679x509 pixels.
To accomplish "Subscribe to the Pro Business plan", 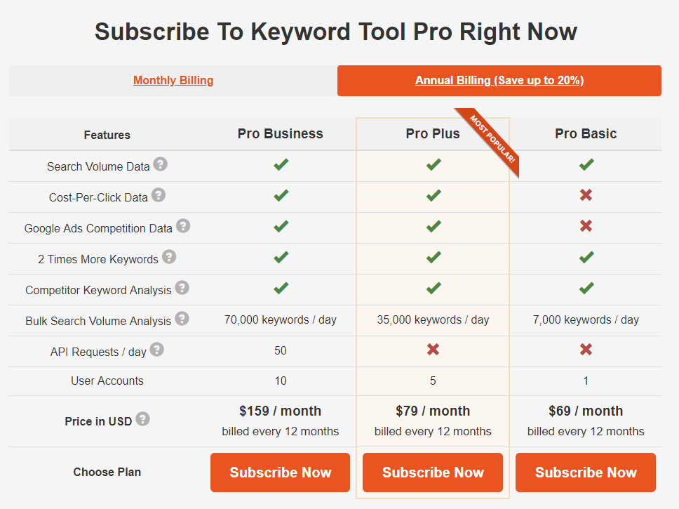I will click(x=280, y=472).
